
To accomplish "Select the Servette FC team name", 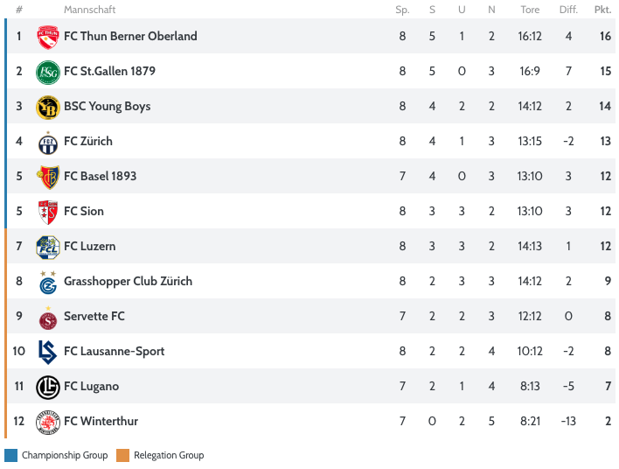I will point(94,317).
